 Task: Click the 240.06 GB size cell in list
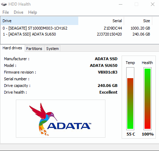pos(141,34)
